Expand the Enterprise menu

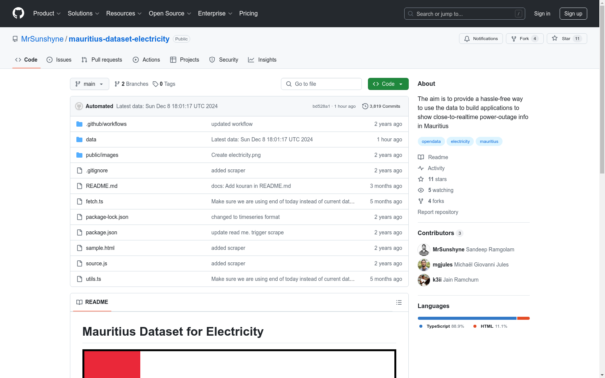(x=215, y=14)
